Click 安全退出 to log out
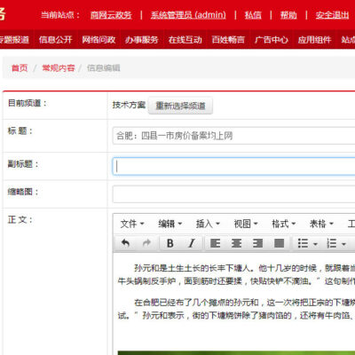Screen dimensions: 355x355 click(x=332, y=15)
